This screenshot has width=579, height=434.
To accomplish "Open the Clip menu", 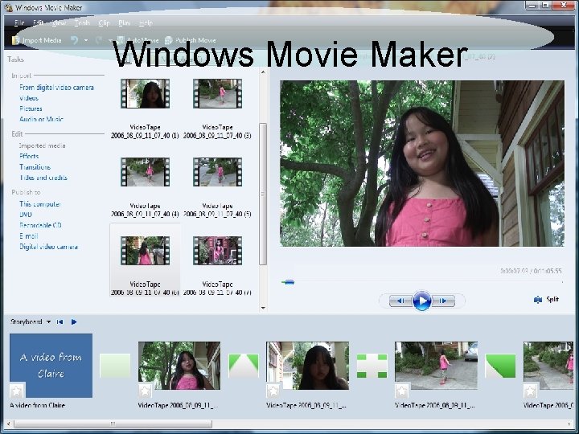I will point(104,23).
